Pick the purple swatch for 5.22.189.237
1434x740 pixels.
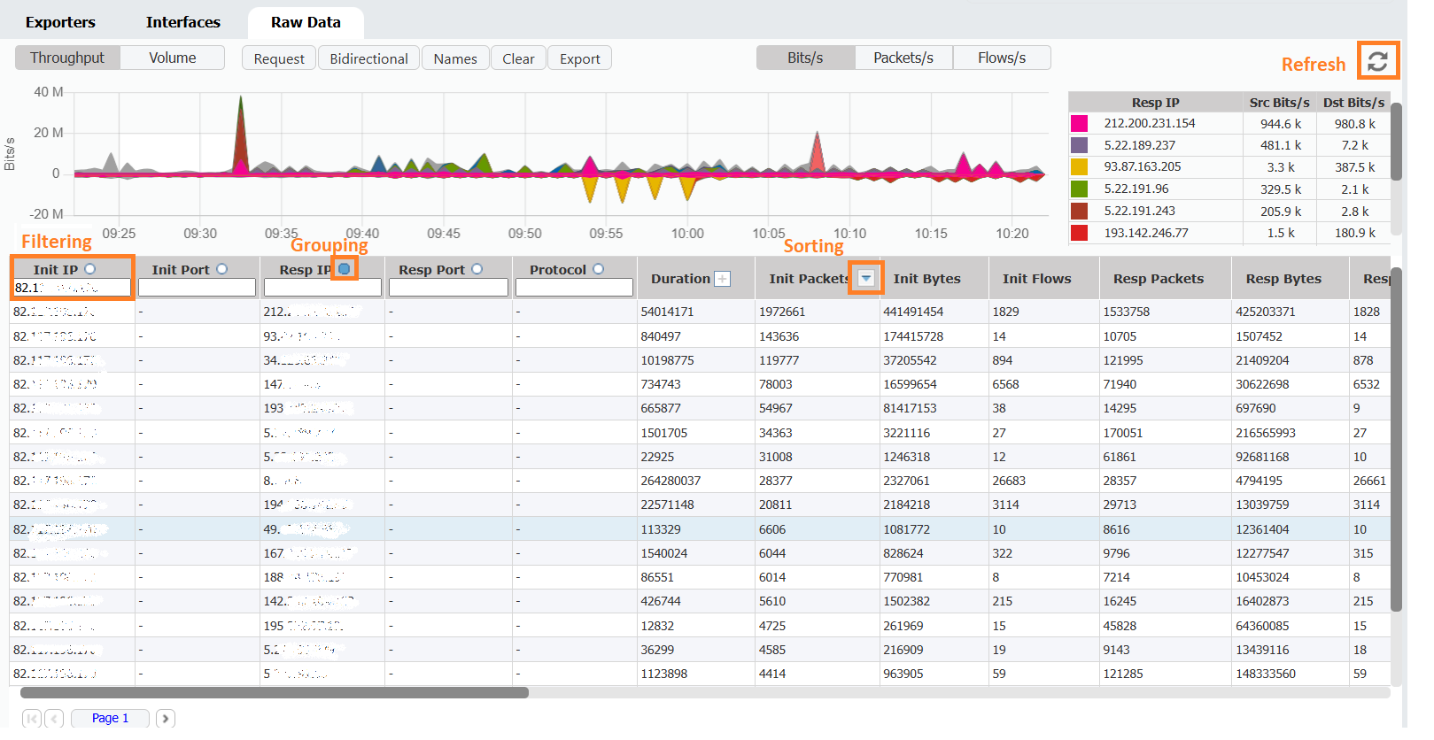(1079, 145)
